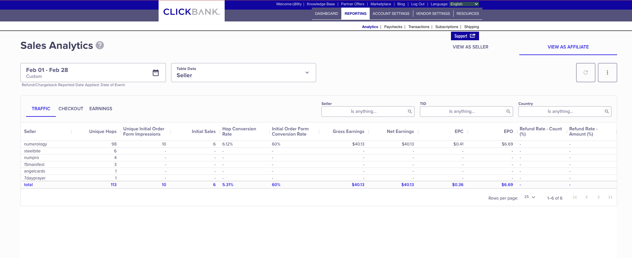This screenshot has height=258, width=632.
Task: Open the ACCOUNT SETTINGS menu item
Action: pyautogui.click(x=391, y=14)
